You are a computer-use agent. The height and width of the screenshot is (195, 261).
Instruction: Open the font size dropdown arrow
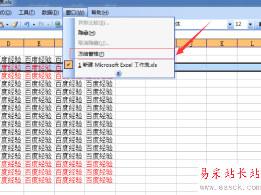pyautogui.click(x=250, y=25)
